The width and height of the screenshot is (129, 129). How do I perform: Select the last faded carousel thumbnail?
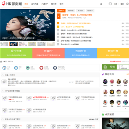pos(51,44)
